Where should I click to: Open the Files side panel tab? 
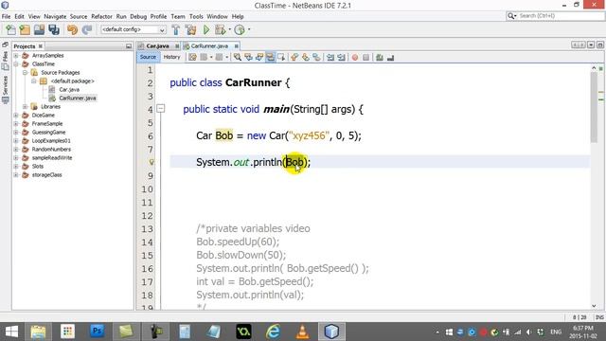pyautogui.click(x=5, y=57)
